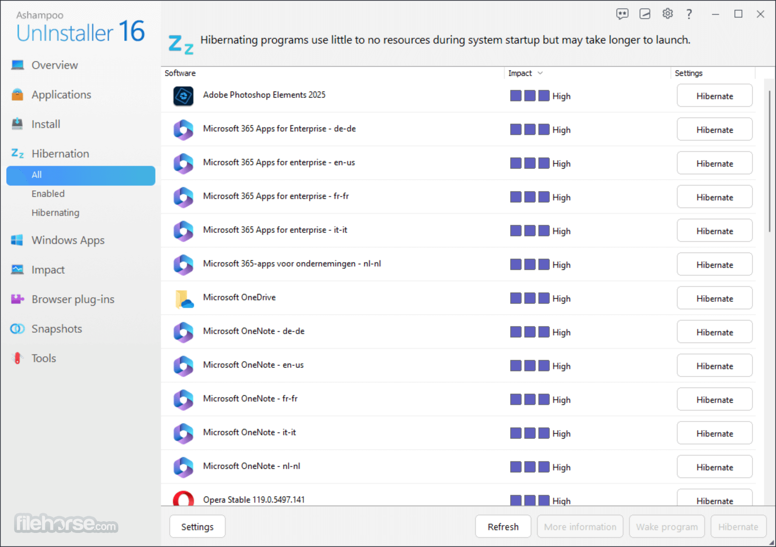Hibernate Adobe Photoshop Elements 2025
This screenshot has height=547, width=776.
click(x=715, y=96)
